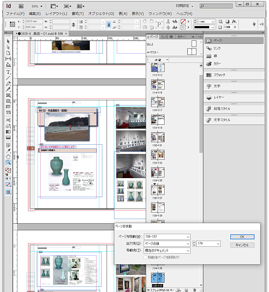This screenshot has height=292, width=269.
Task: Select the Pen tool
Action: 8,84
